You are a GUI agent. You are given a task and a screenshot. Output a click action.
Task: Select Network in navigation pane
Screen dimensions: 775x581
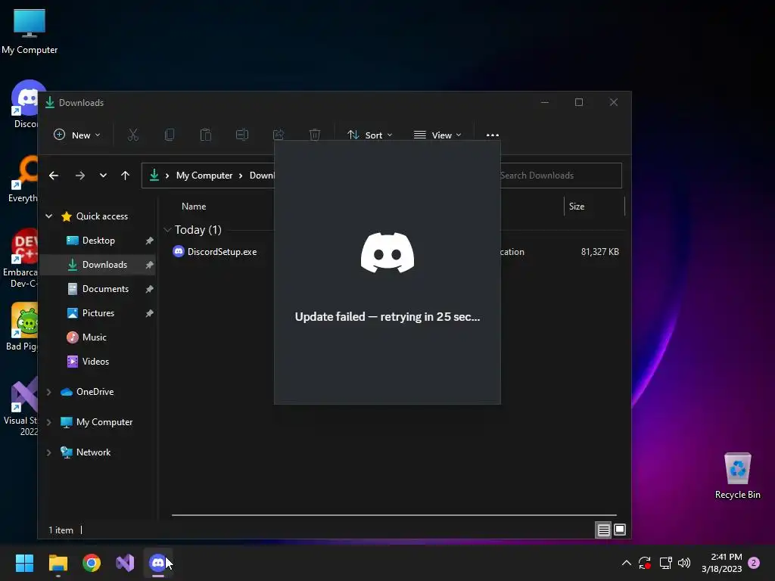pyautogui.click(x=93, y=452)
